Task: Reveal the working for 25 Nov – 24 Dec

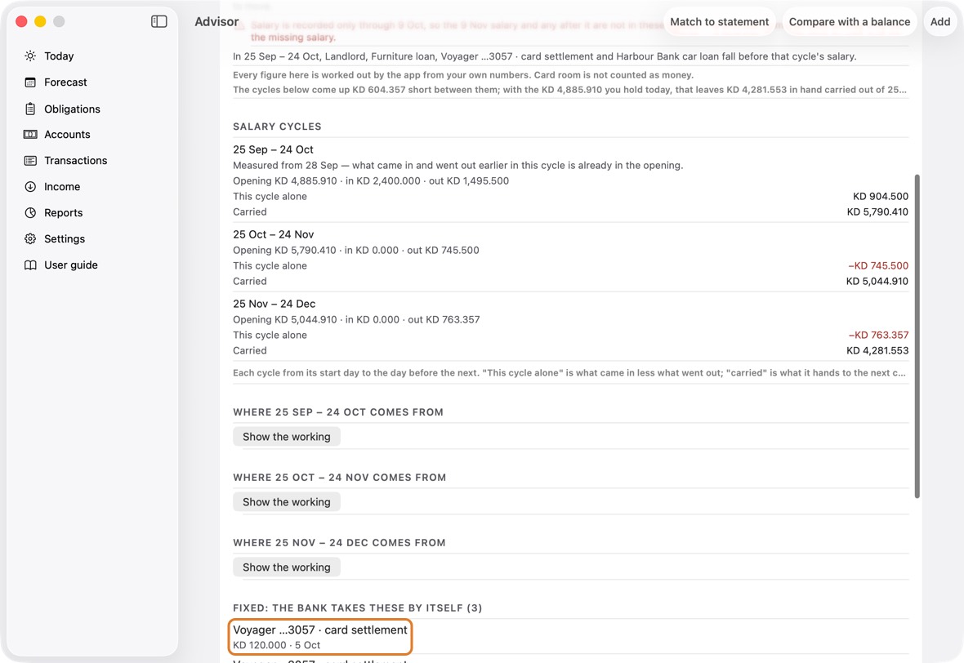Action: pyautogui.click(x=287, y=567)
